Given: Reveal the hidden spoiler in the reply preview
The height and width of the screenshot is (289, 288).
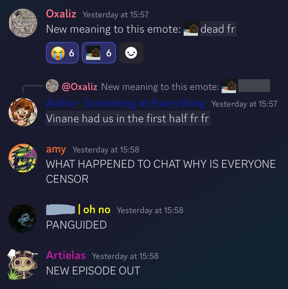Looking at the screenshot, I should coord(254,86).
